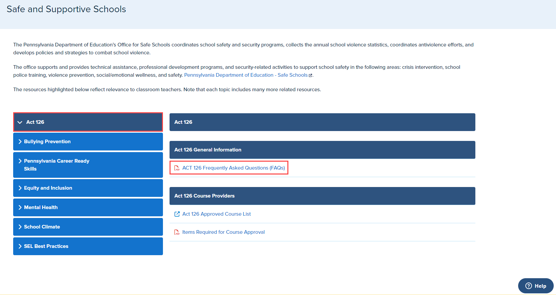
Task: Open ACT 126 Frequently Asked Questions link
Action: [x=233, y=168]
